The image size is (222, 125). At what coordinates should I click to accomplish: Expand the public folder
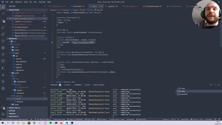pyautogui.click(x=17, y=73)
